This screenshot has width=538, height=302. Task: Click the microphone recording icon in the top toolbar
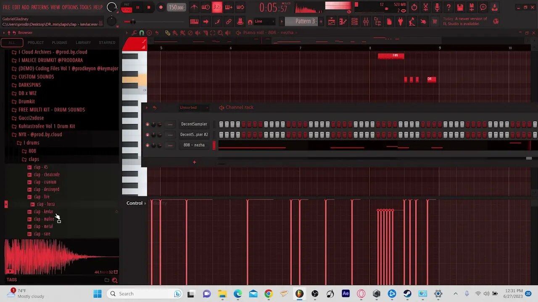coord(437,8)
